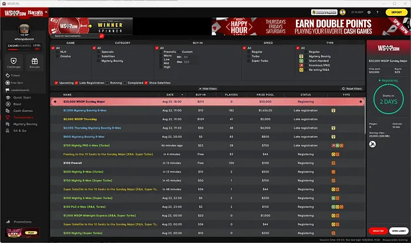Image resolution: width=411 pixels, height=243 pixels.
Task: Toggle the Upcoming status checkbox
Action: click(x=56, y=83)
